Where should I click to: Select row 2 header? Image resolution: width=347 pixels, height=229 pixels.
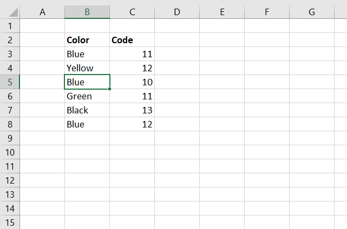coord(10,40)
